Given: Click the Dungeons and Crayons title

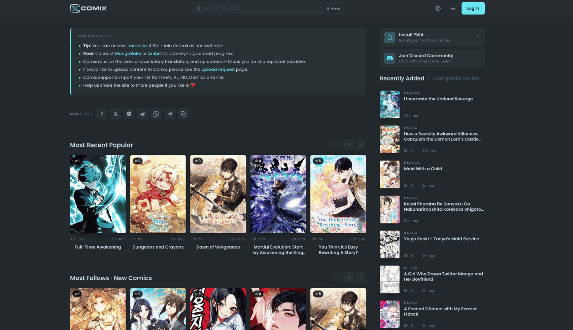Looking at the screenshot, I should (158, 247).
